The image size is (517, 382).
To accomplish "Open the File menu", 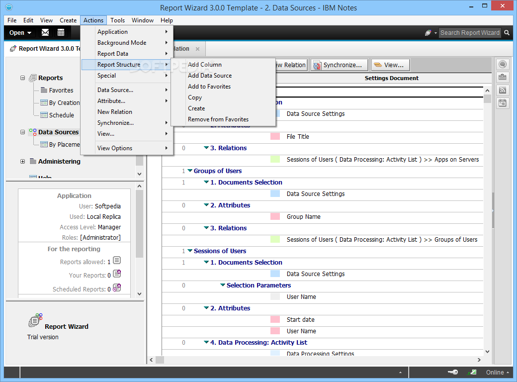I will coord(12,20).
